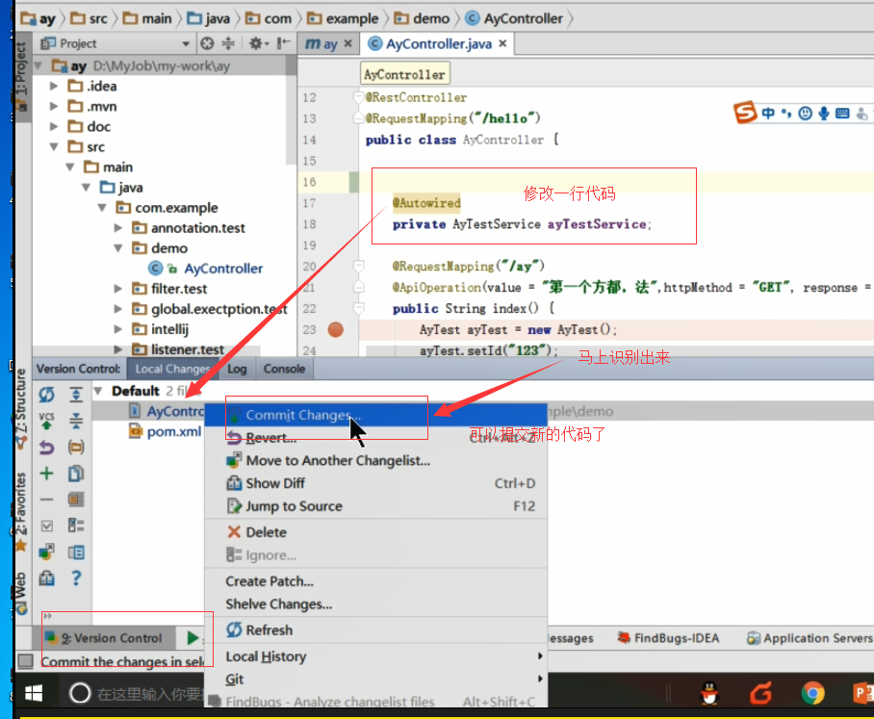The width and height of the screenshot is (874, 719).
Task: Expand the .idea folder
Action: [54, 86]
